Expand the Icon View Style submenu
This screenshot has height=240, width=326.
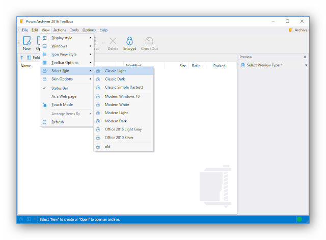[x=67, y=55]
